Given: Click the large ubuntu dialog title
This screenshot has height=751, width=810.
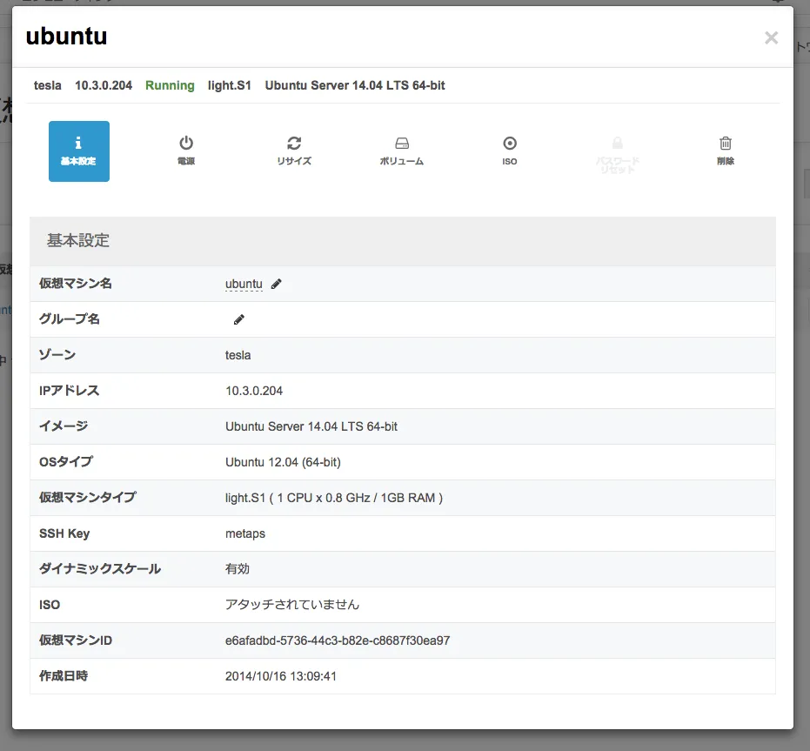Looking at the screenshot, I should tap(66, 36).
